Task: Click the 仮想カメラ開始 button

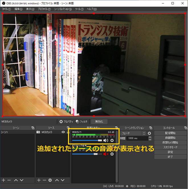Action: pos(170,143)
